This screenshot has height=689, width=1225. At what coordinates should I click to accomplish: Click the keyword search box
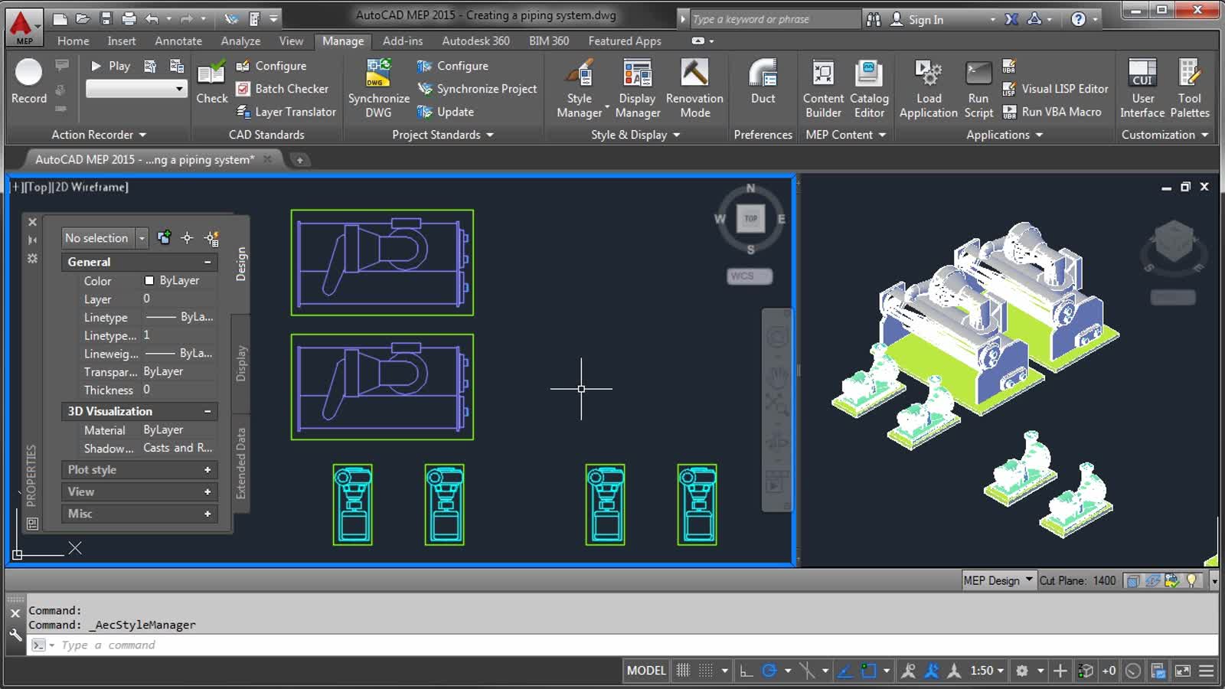coord(776,19)
